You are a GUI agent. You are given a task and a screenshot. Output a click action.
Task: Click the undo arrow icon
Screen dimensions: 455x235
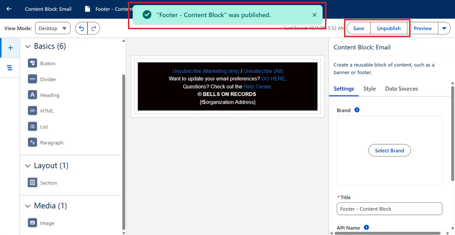click(82, 28)
